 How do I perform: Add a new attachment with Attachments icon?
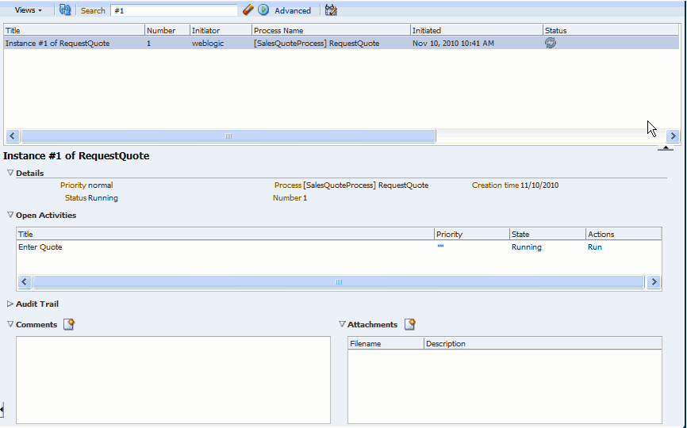click(x=410, y=324)
